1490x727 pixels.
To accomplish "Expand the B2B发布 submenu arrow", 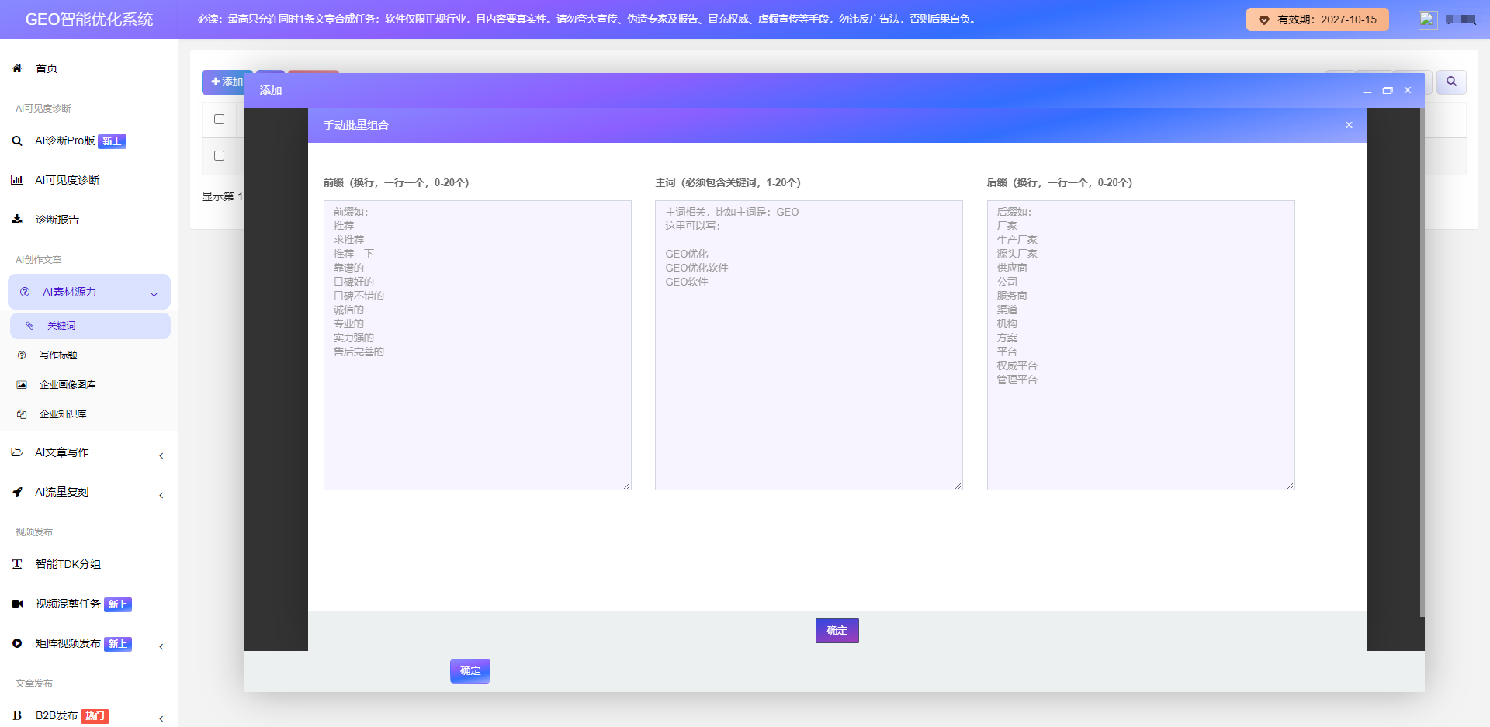I will pyautogui.click(x=161, y=718).
